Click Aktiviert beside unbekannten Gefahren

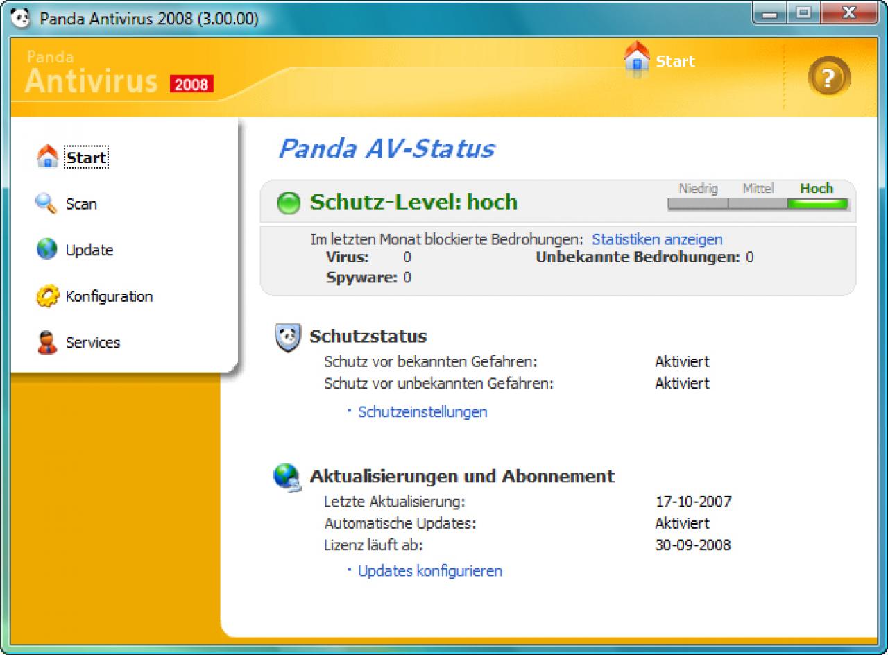[x=682, y=383]
